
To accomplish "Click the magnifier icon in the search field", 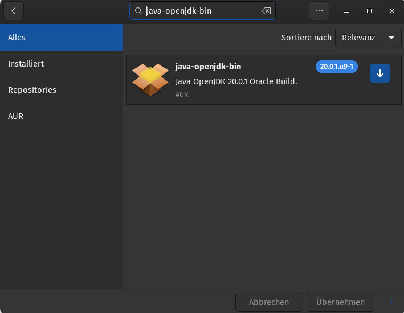I will 138,11.
